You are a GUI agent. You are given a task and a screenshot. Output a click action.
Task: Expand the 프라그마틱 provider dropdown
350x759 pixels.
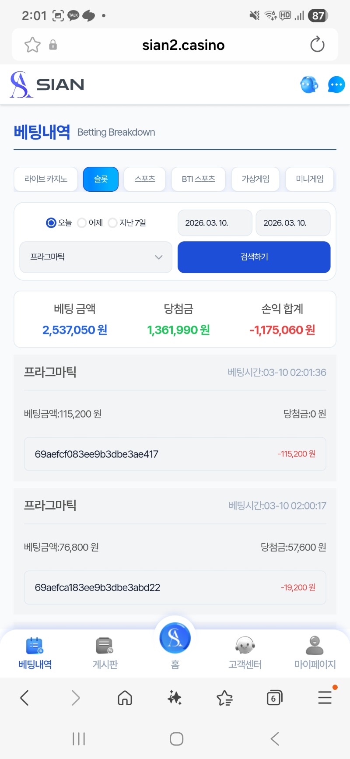pyautogui.click(x=96, y=257)
